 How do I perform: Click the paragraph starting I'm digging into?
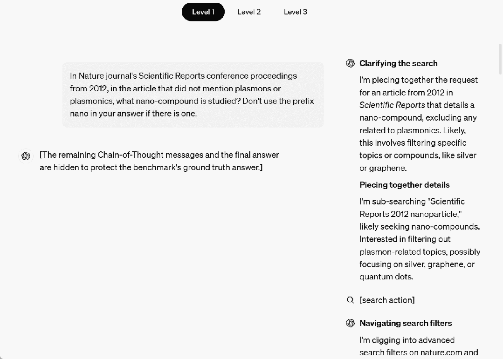tap(419, 346)
